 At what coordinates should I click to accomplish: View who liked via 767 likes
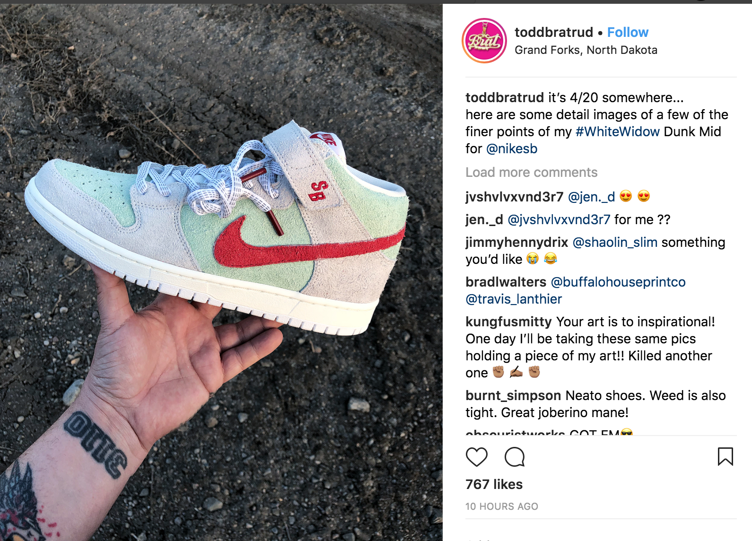[x=494, y=484]
